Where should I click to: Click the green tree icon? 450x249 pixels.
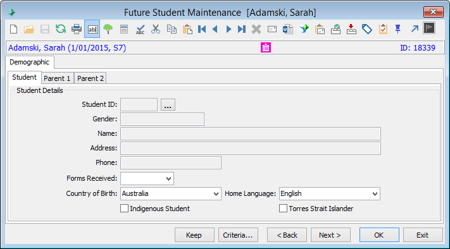[x=108, y=29]
